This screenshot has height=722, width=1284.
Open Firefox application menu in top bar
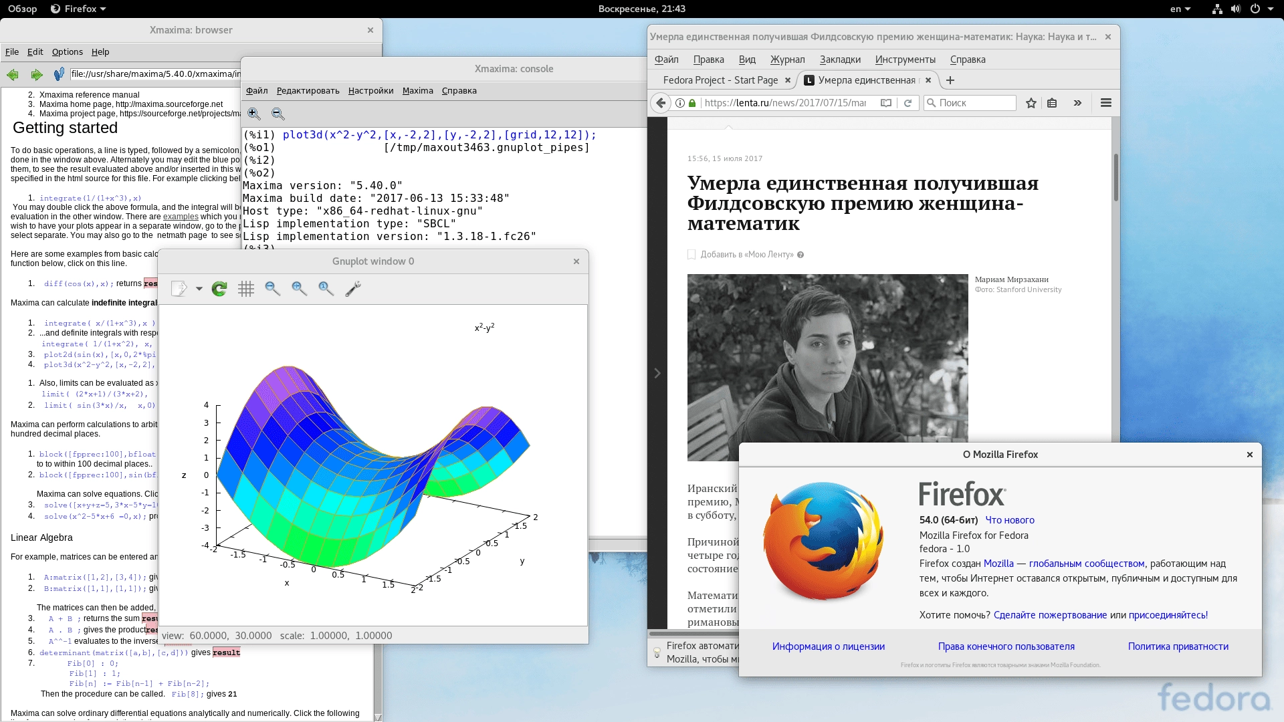(78, 9)
